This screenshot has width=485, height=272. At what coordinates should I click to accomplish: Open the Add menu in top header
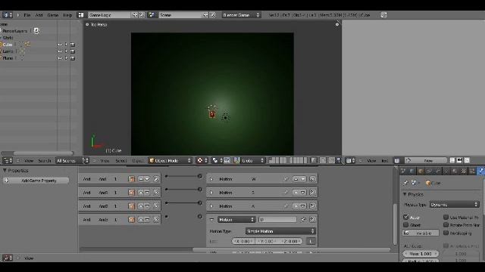39,15
